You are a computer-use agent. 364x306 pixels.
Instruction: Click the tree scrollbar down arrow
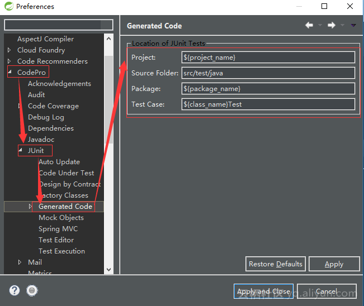[x=108, y=269]
